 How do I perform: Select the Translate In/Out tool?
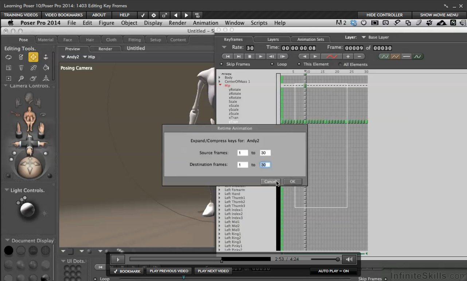[46, 57]
